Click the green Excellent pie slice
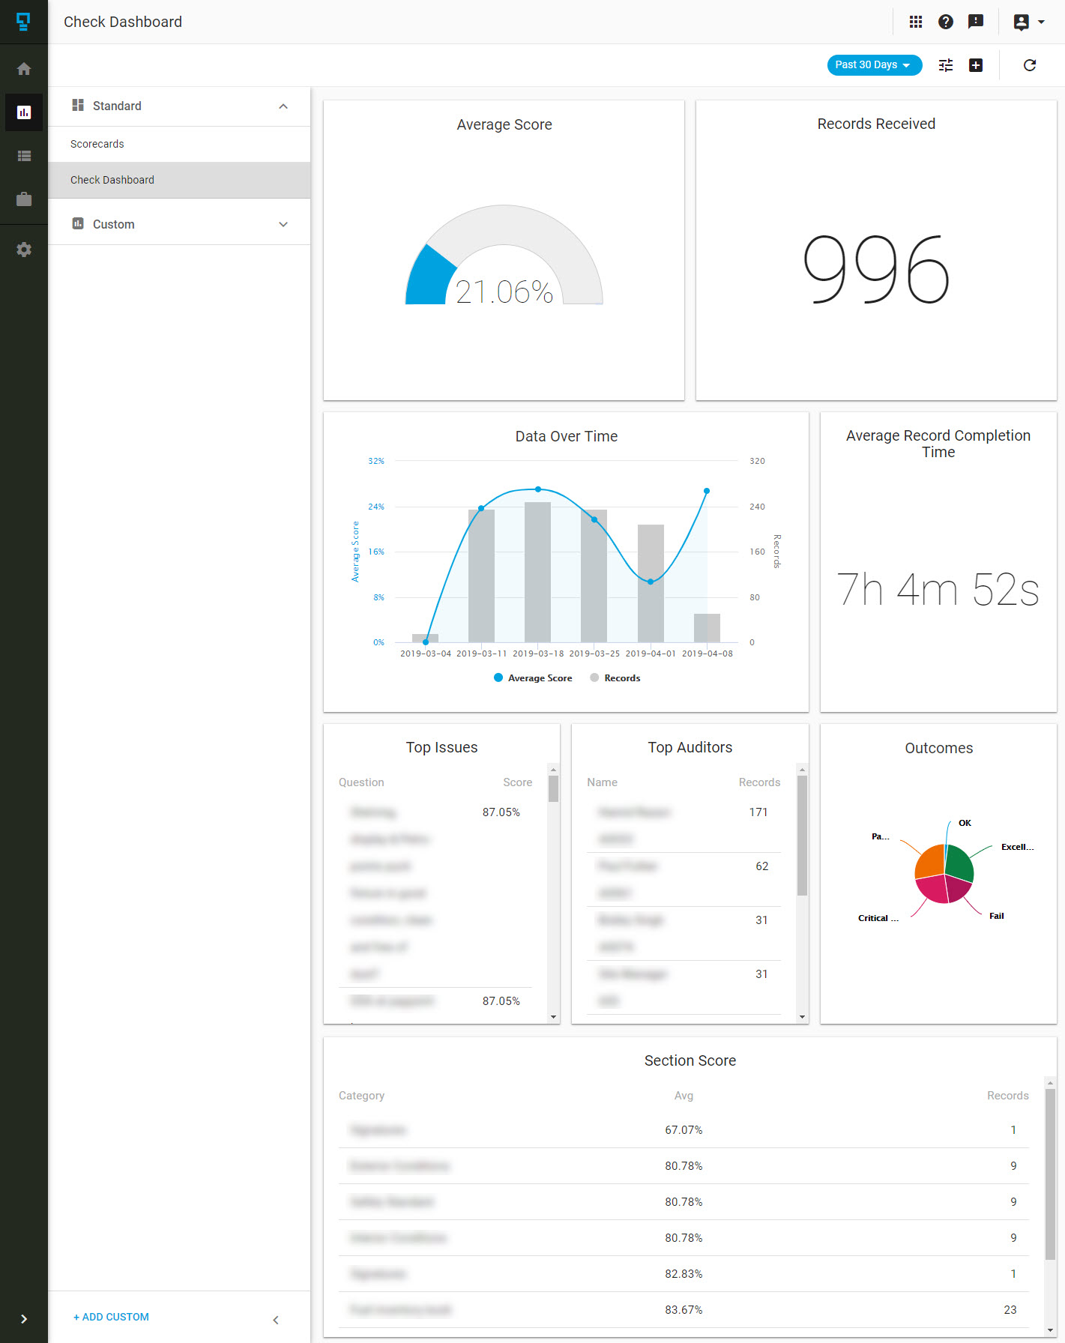This screenshot has height=1343, width=1065. point(960,864)
